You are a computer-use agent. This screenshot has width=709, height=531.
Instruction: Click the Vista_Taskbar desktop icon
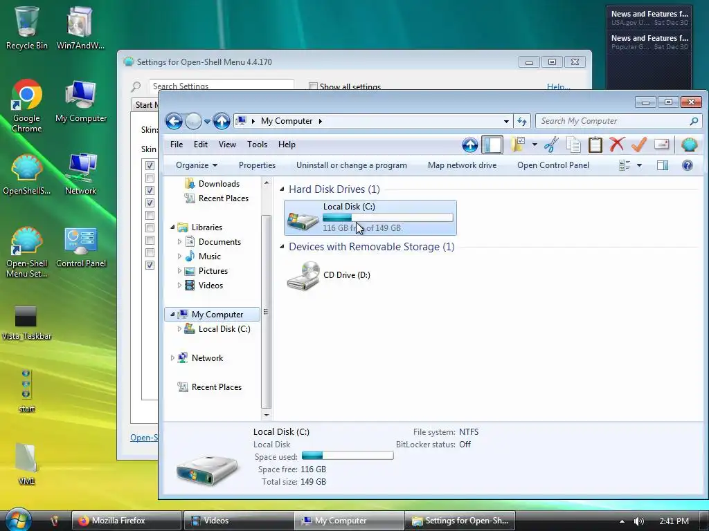tap(26, 323)
